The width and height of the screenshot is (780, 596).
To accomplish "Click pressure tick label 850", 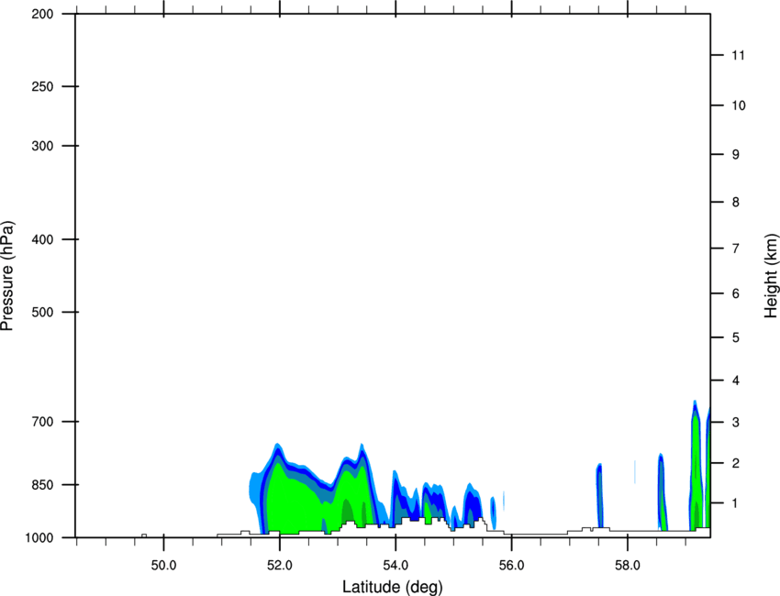I will [x=42, y=484].
